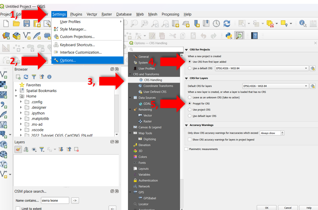Open the Open Project folder icon

point(16,24)
